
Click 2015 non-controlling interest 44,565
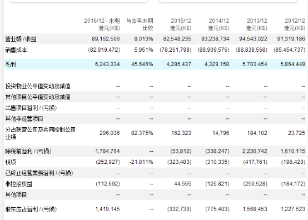click(183, 184)
